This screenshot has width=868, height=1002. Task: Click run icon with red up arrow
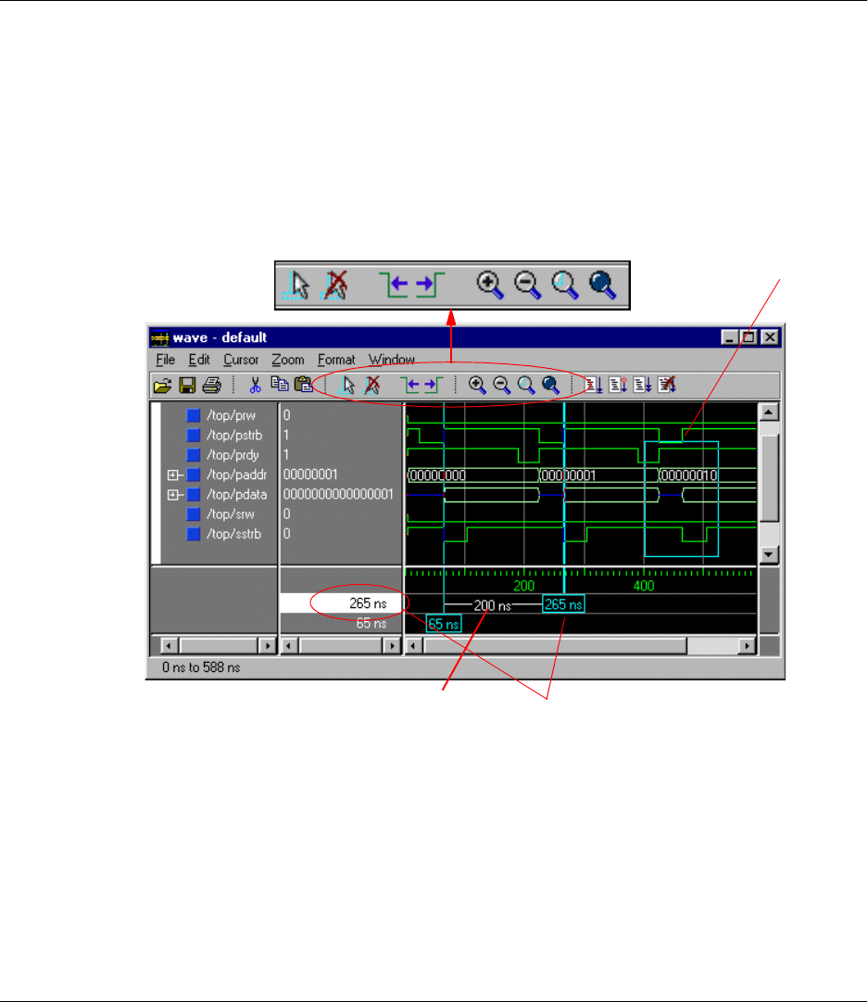tap(618, 385)
